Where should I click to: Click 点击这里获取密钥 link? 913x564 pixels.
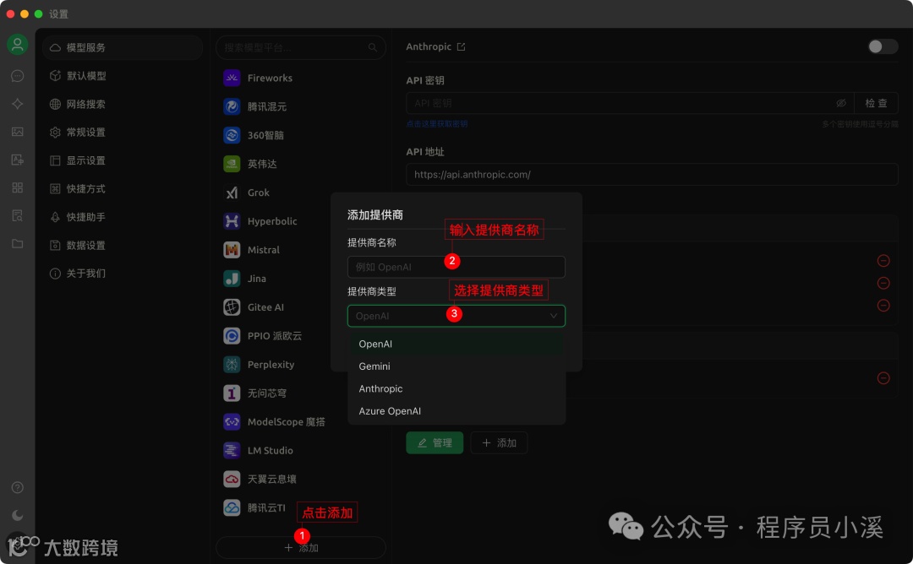coord(437,124)
